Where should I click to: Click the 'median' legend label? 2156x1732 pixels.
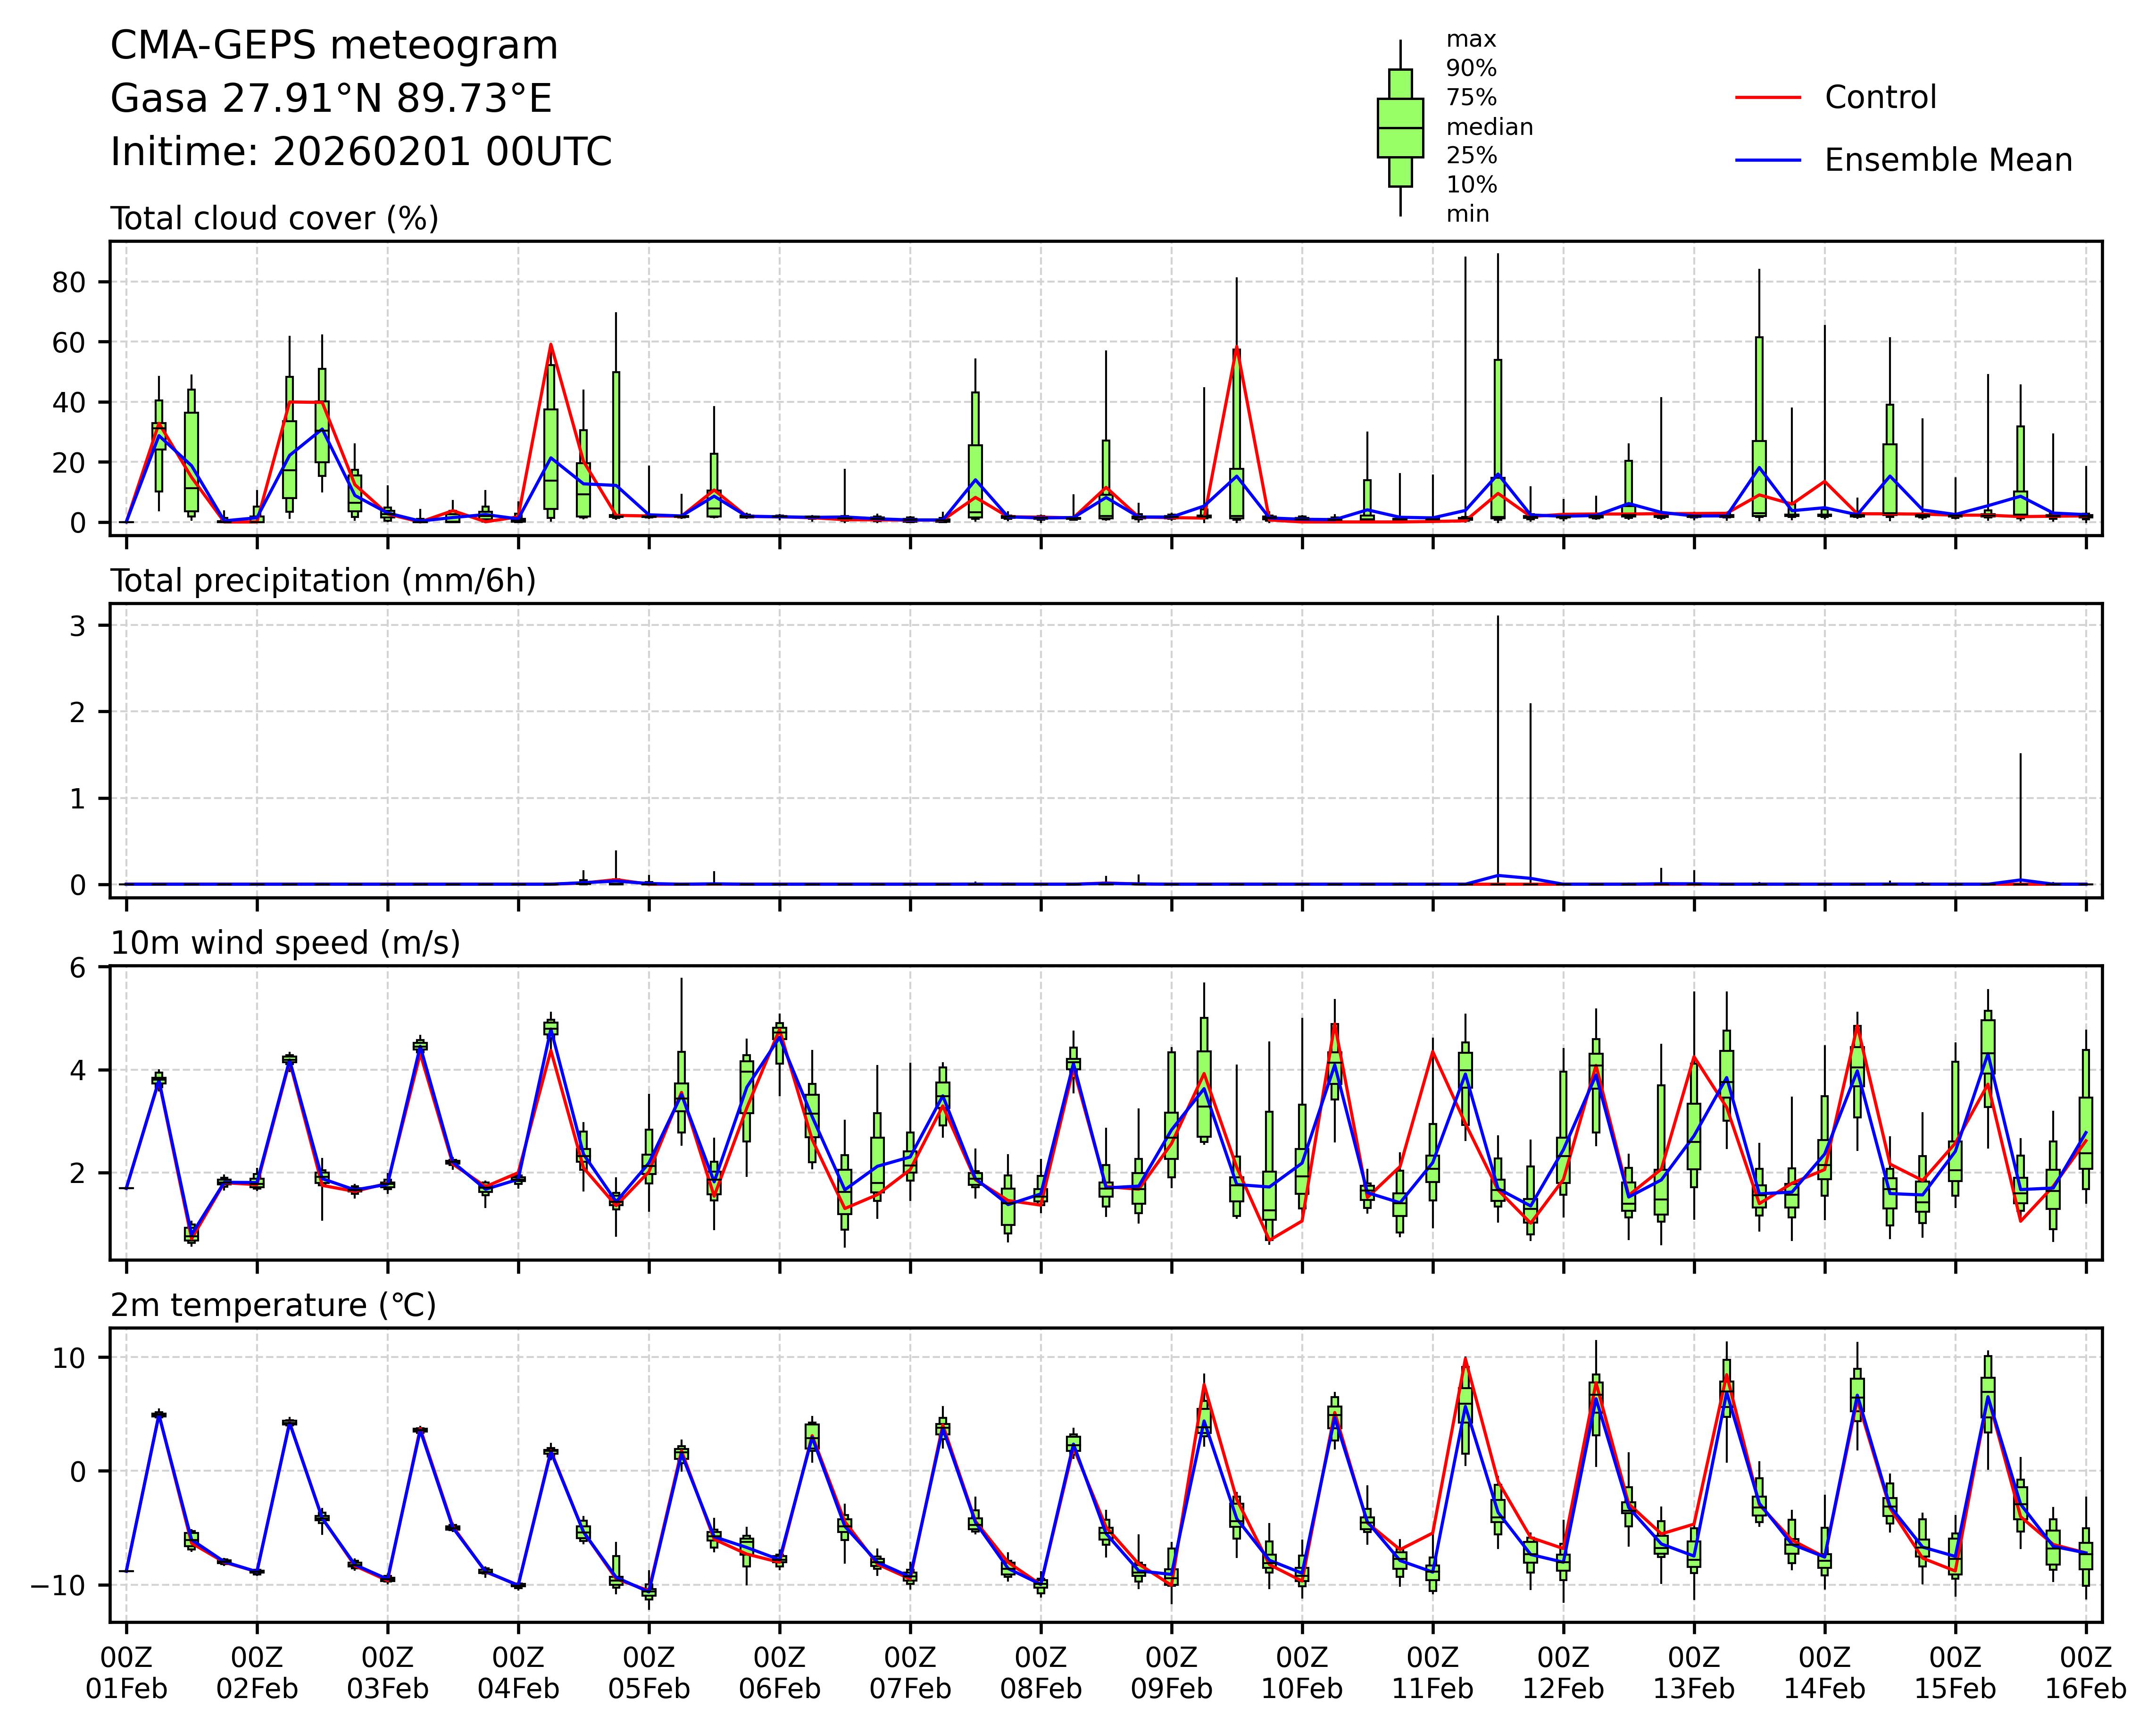click(1489, 127)
